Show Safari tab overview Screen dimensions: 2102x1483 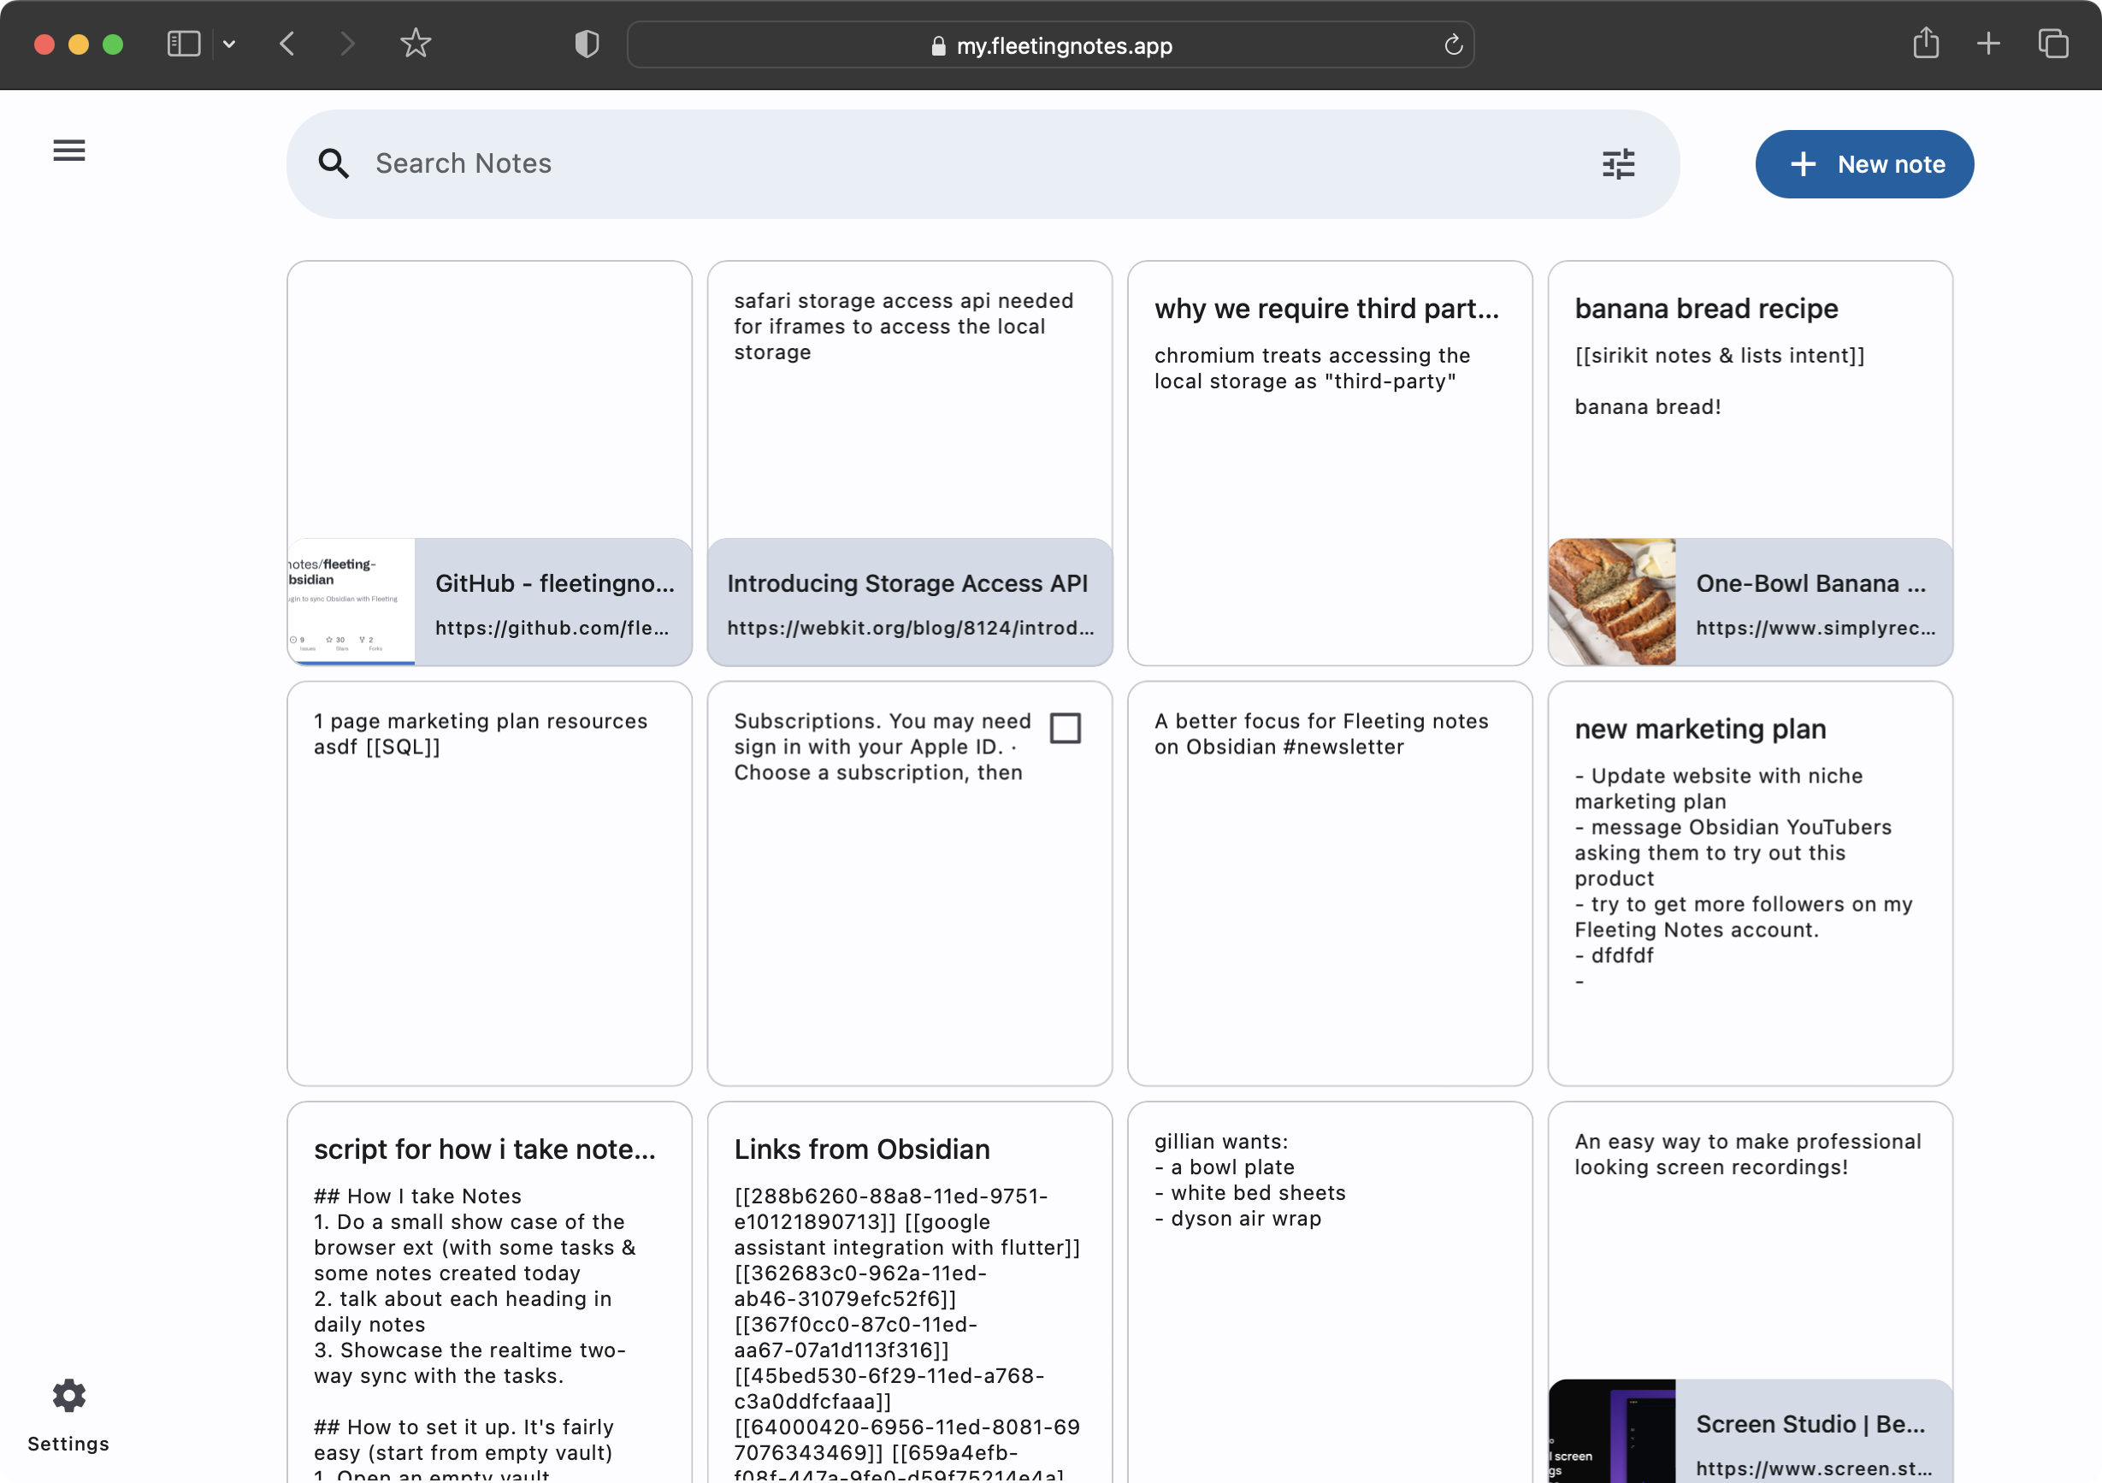2052,43
